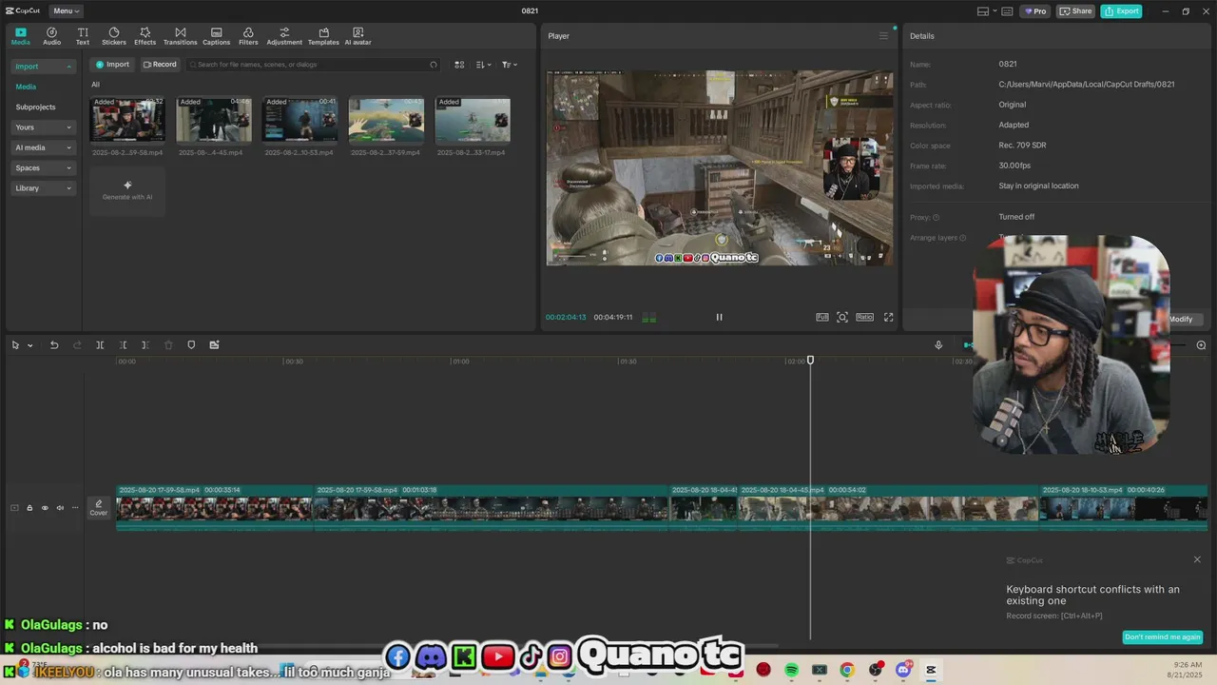Toggle the main track indicator icon
This screenshot has height=685, width=1217.
click(14, 508)
